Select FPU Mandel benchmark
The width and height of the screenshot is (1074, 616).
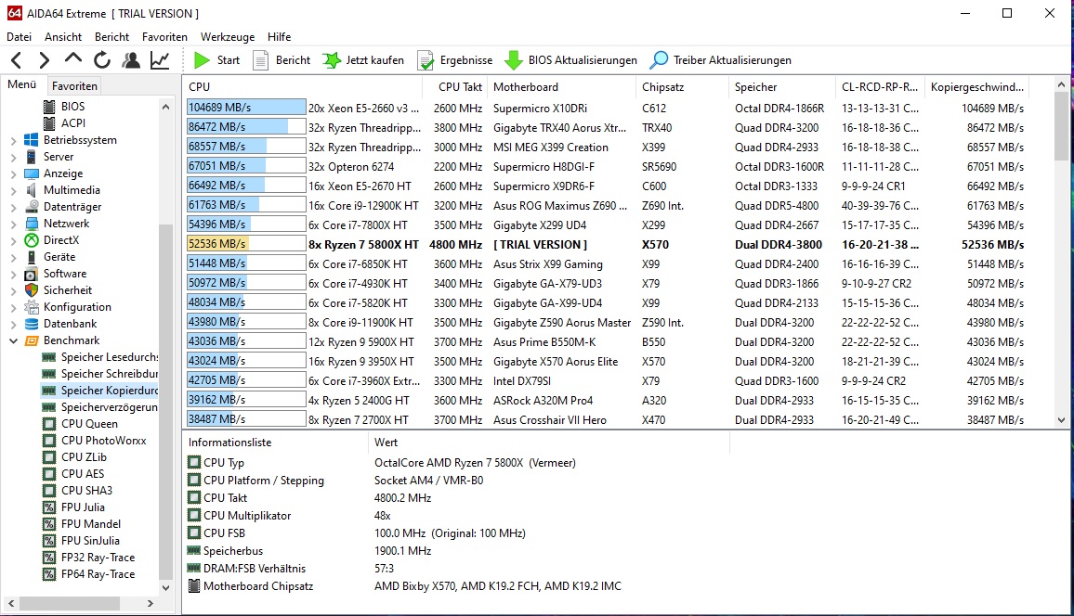(x=90, y=524)
